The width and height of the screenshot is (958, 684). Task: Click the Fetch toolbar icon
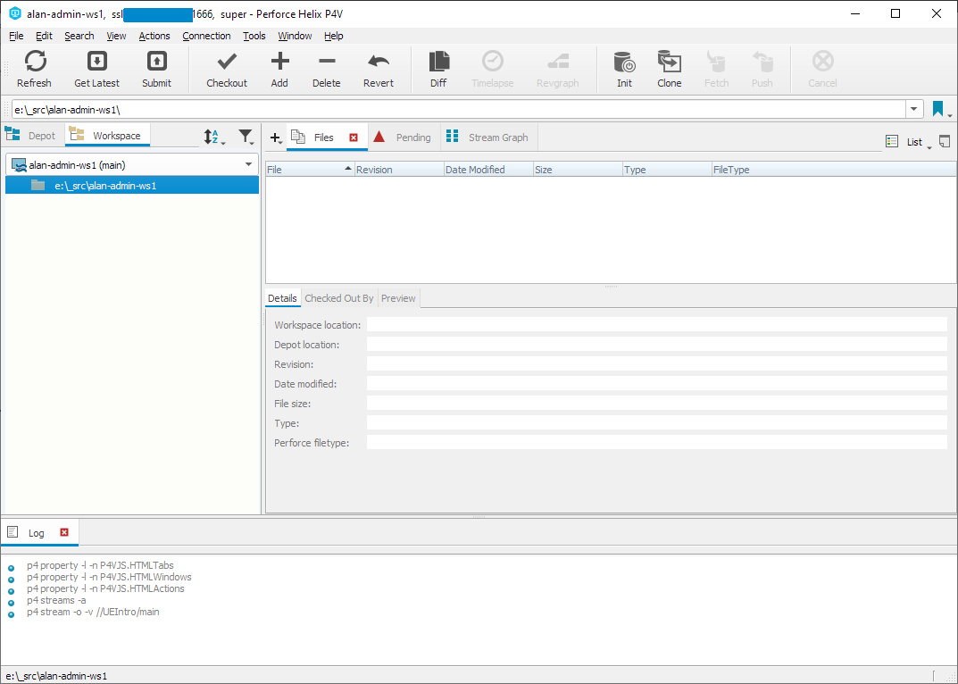click(x=716, y=61)
